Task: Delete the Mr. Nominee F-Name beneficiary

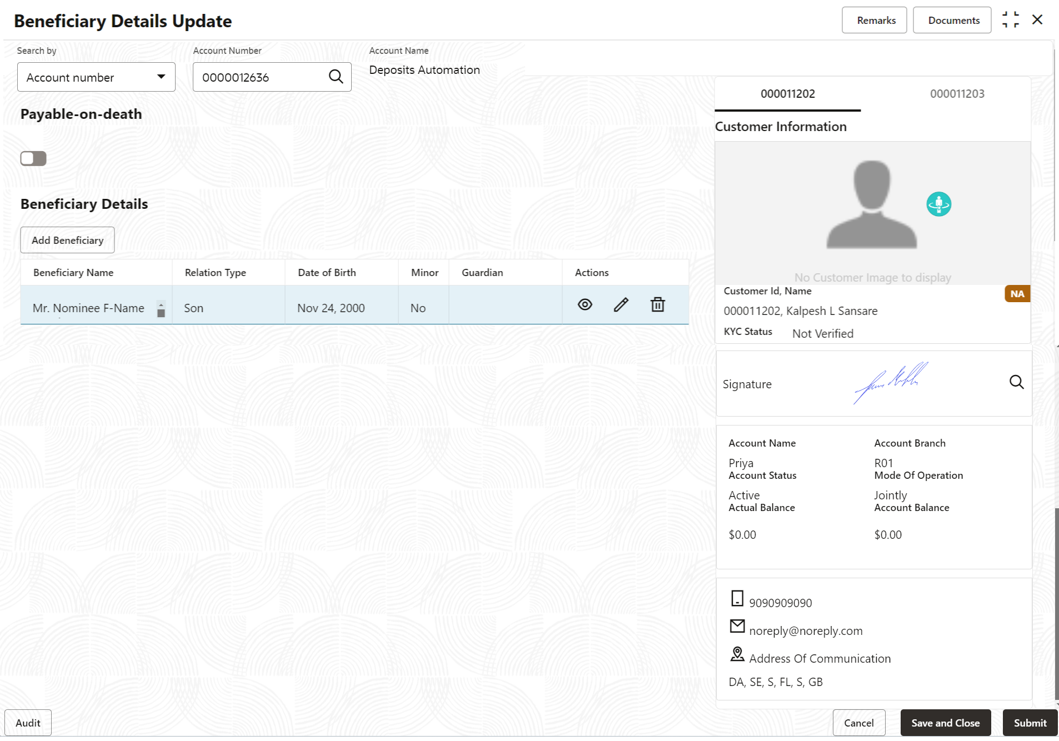Action: (657, 304)
